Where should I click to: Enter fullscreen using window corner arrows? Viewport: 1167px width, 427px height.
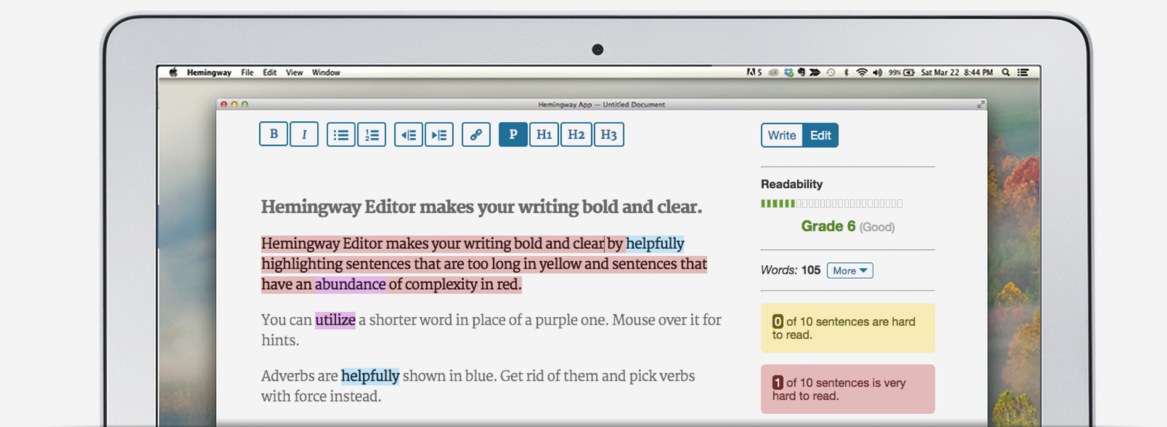(980, 104)
